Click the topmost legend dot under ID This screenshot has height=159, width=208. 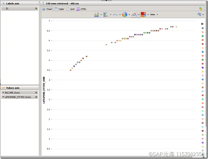click(203, 28)
